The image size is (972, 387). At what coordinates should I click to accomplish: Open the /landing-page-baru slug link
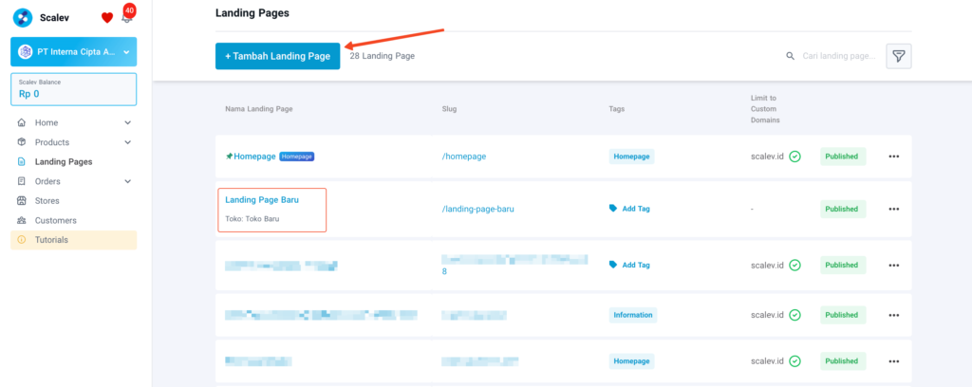478,209
